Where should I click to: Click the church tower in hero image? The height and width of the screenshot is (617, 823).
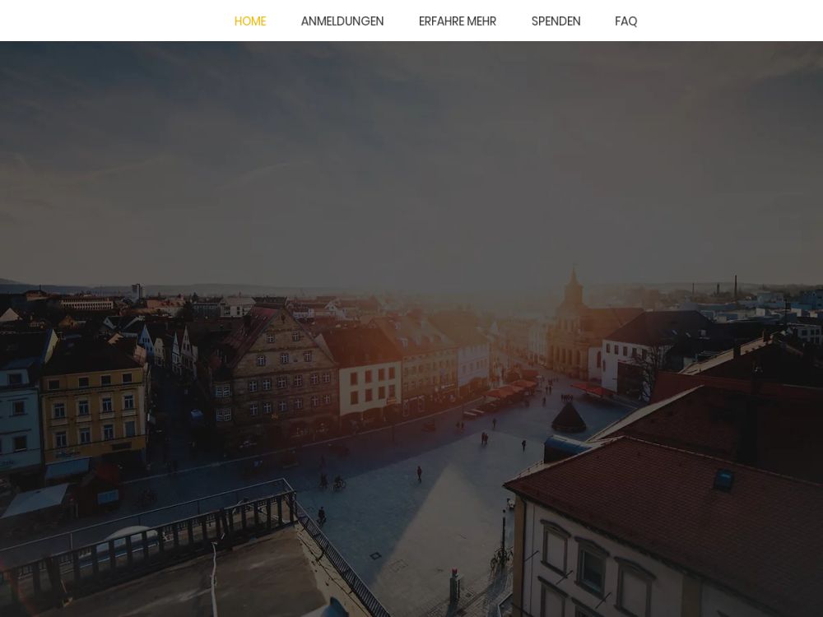(574, 288)
